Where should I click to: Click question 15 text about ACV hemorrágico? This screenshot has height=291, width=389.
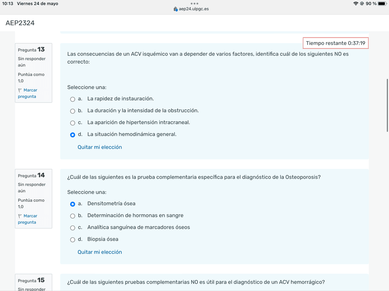[196, 282]
